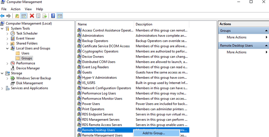
Task: Open the Action menu
Action: (x=15, y=9)
